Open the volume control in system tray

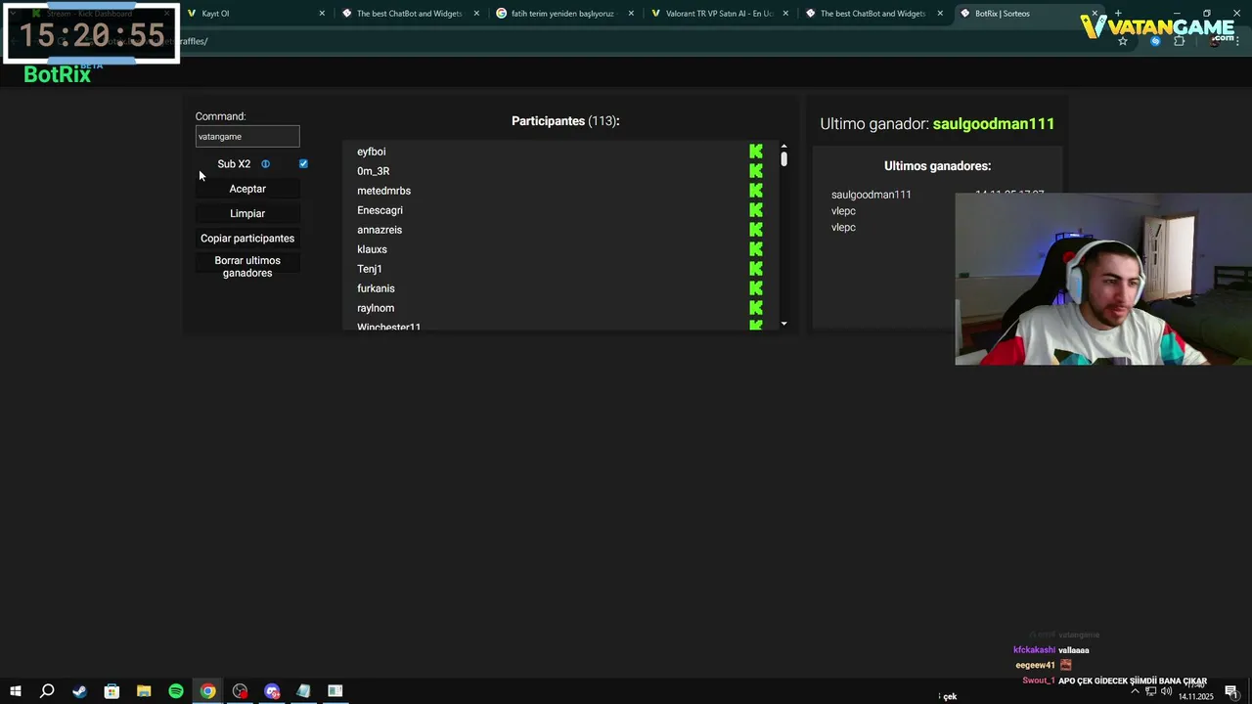point(1167,691)
